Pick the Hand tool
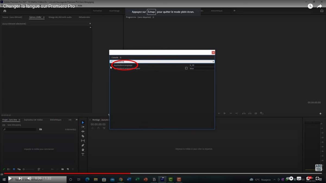The height and width of the screenshot is (183, 326). (83, 150)
